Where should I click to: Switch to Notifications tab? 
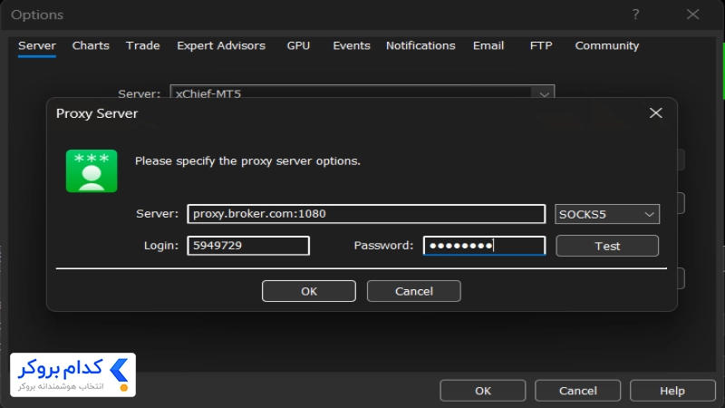tap(420, 46)
